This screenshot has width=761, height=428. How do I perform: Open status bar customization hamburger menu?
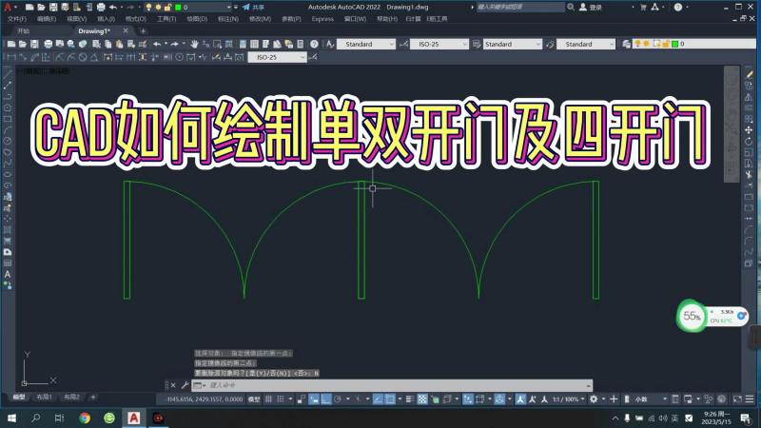[750, 399]
